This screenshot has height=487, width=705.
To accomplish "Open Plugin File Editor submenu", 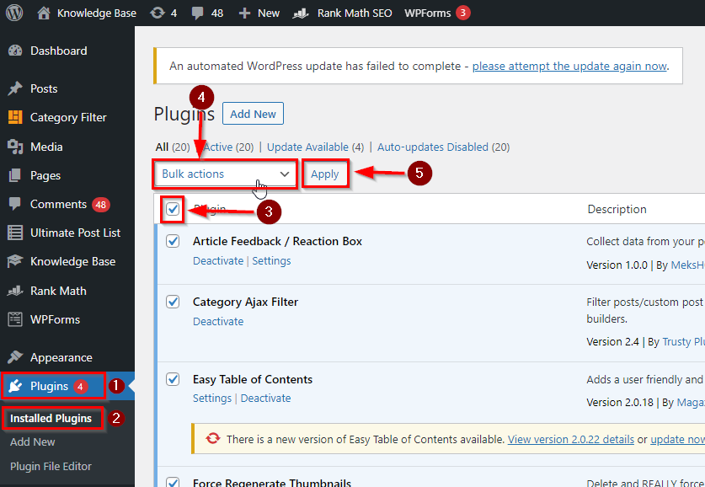I will click(51, 466).
